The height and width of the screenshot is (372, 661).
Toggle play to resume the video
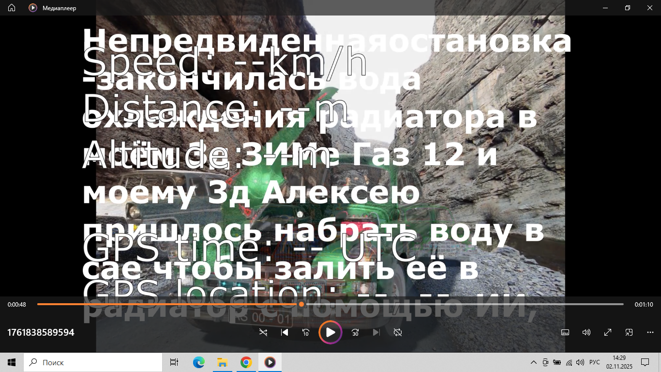pyautogui.click(x=330, y=332)
